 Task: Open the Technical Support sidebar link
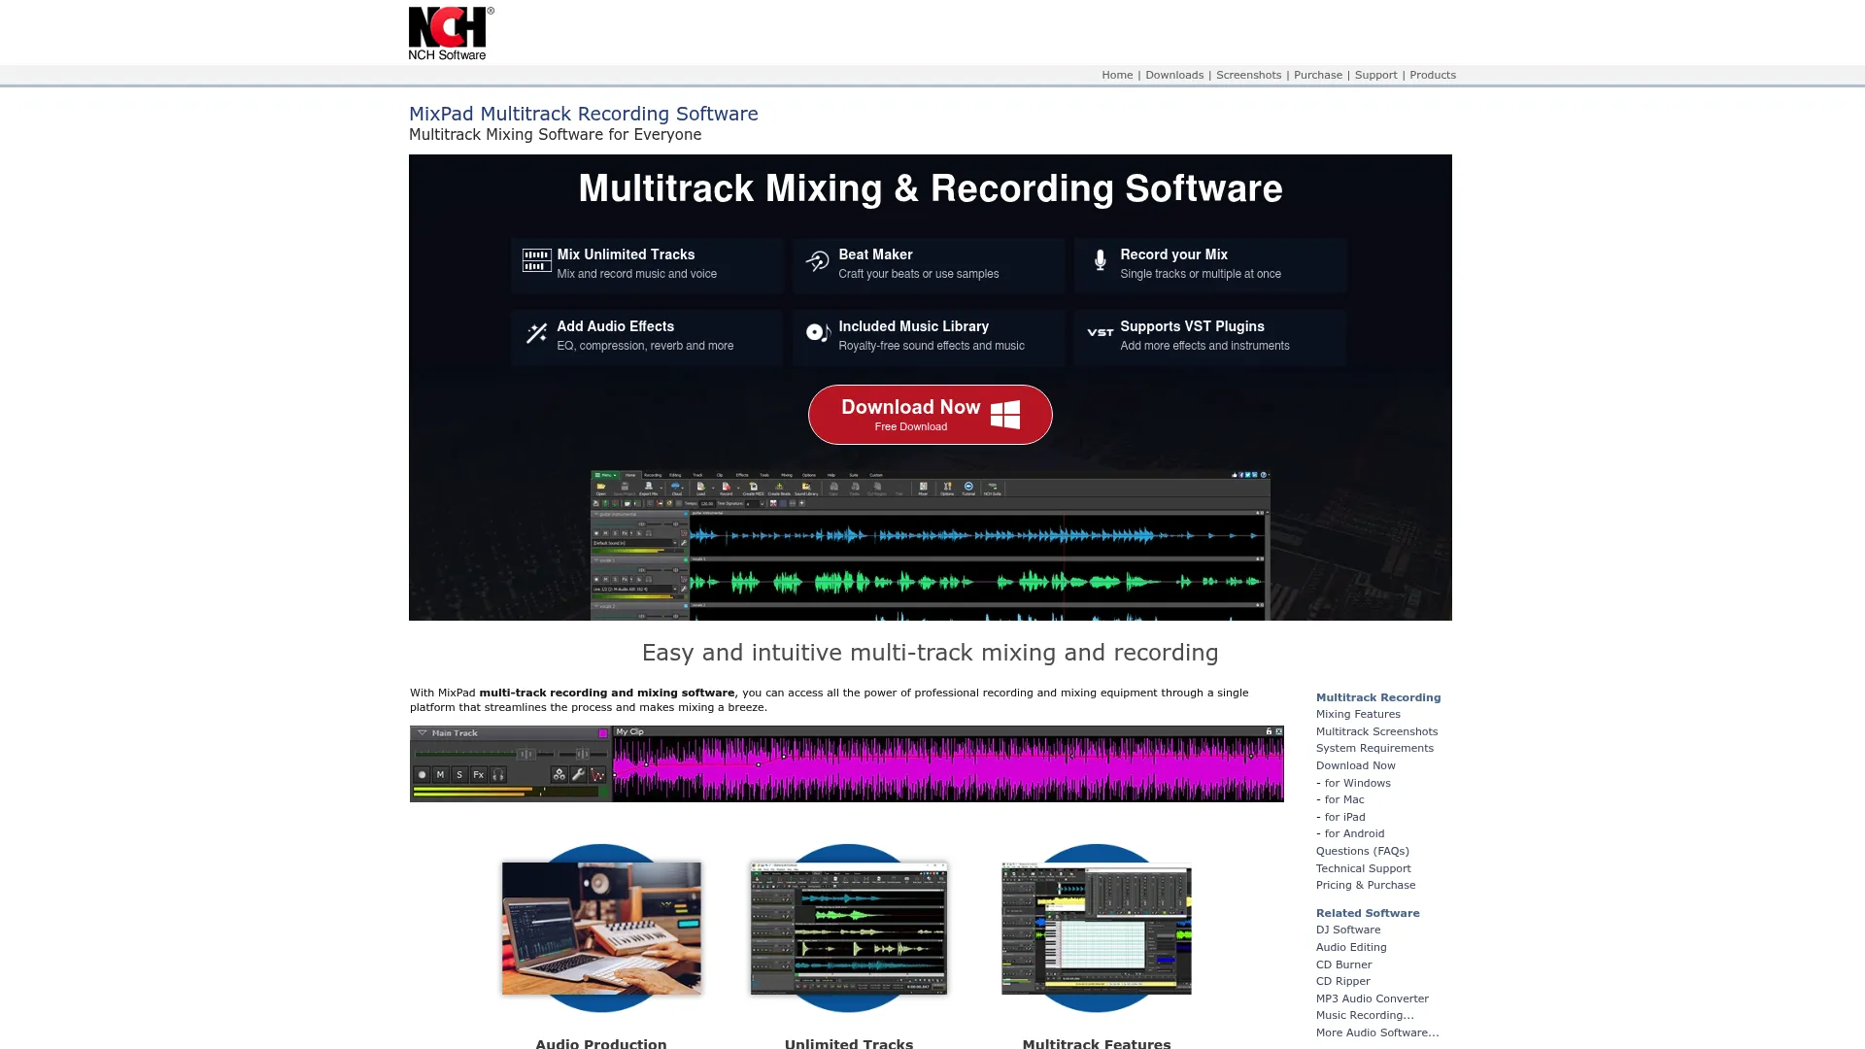point(1363,868)
